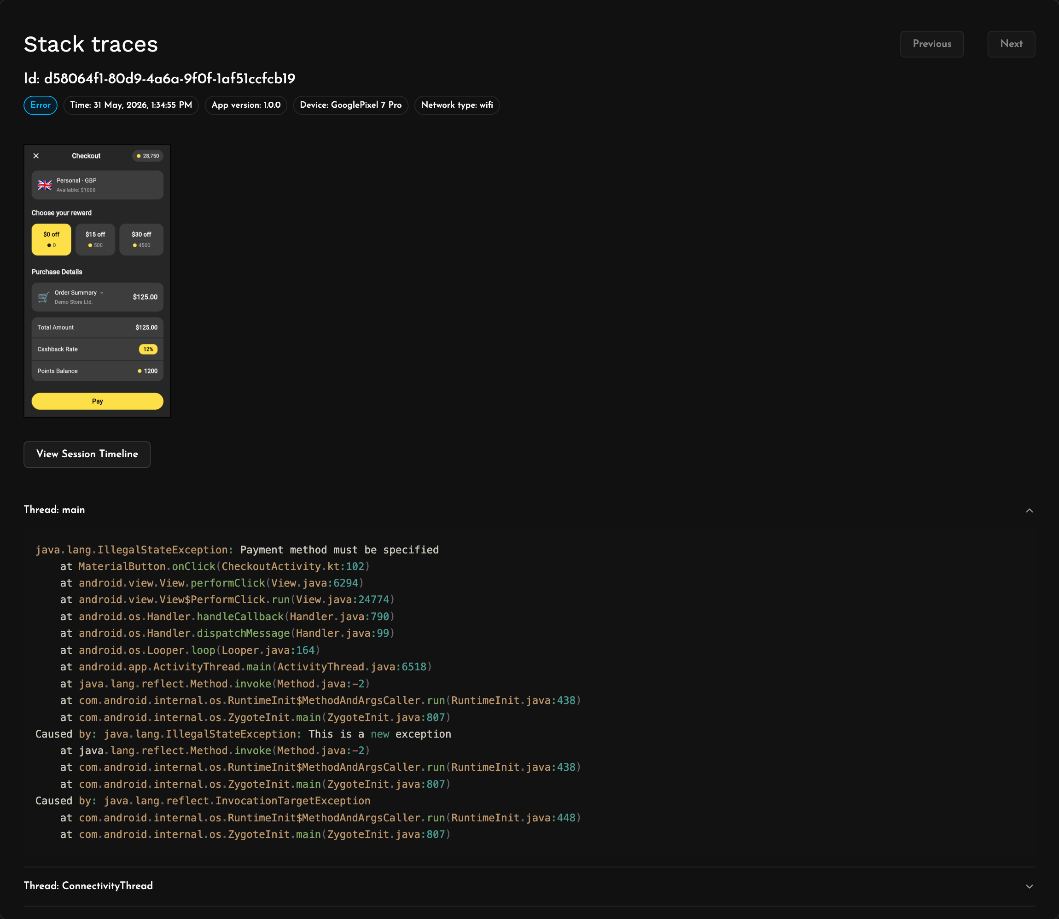Click the Personal · GBP account card
This screenshot has width=1059, height=919.
tap(98, 185)
